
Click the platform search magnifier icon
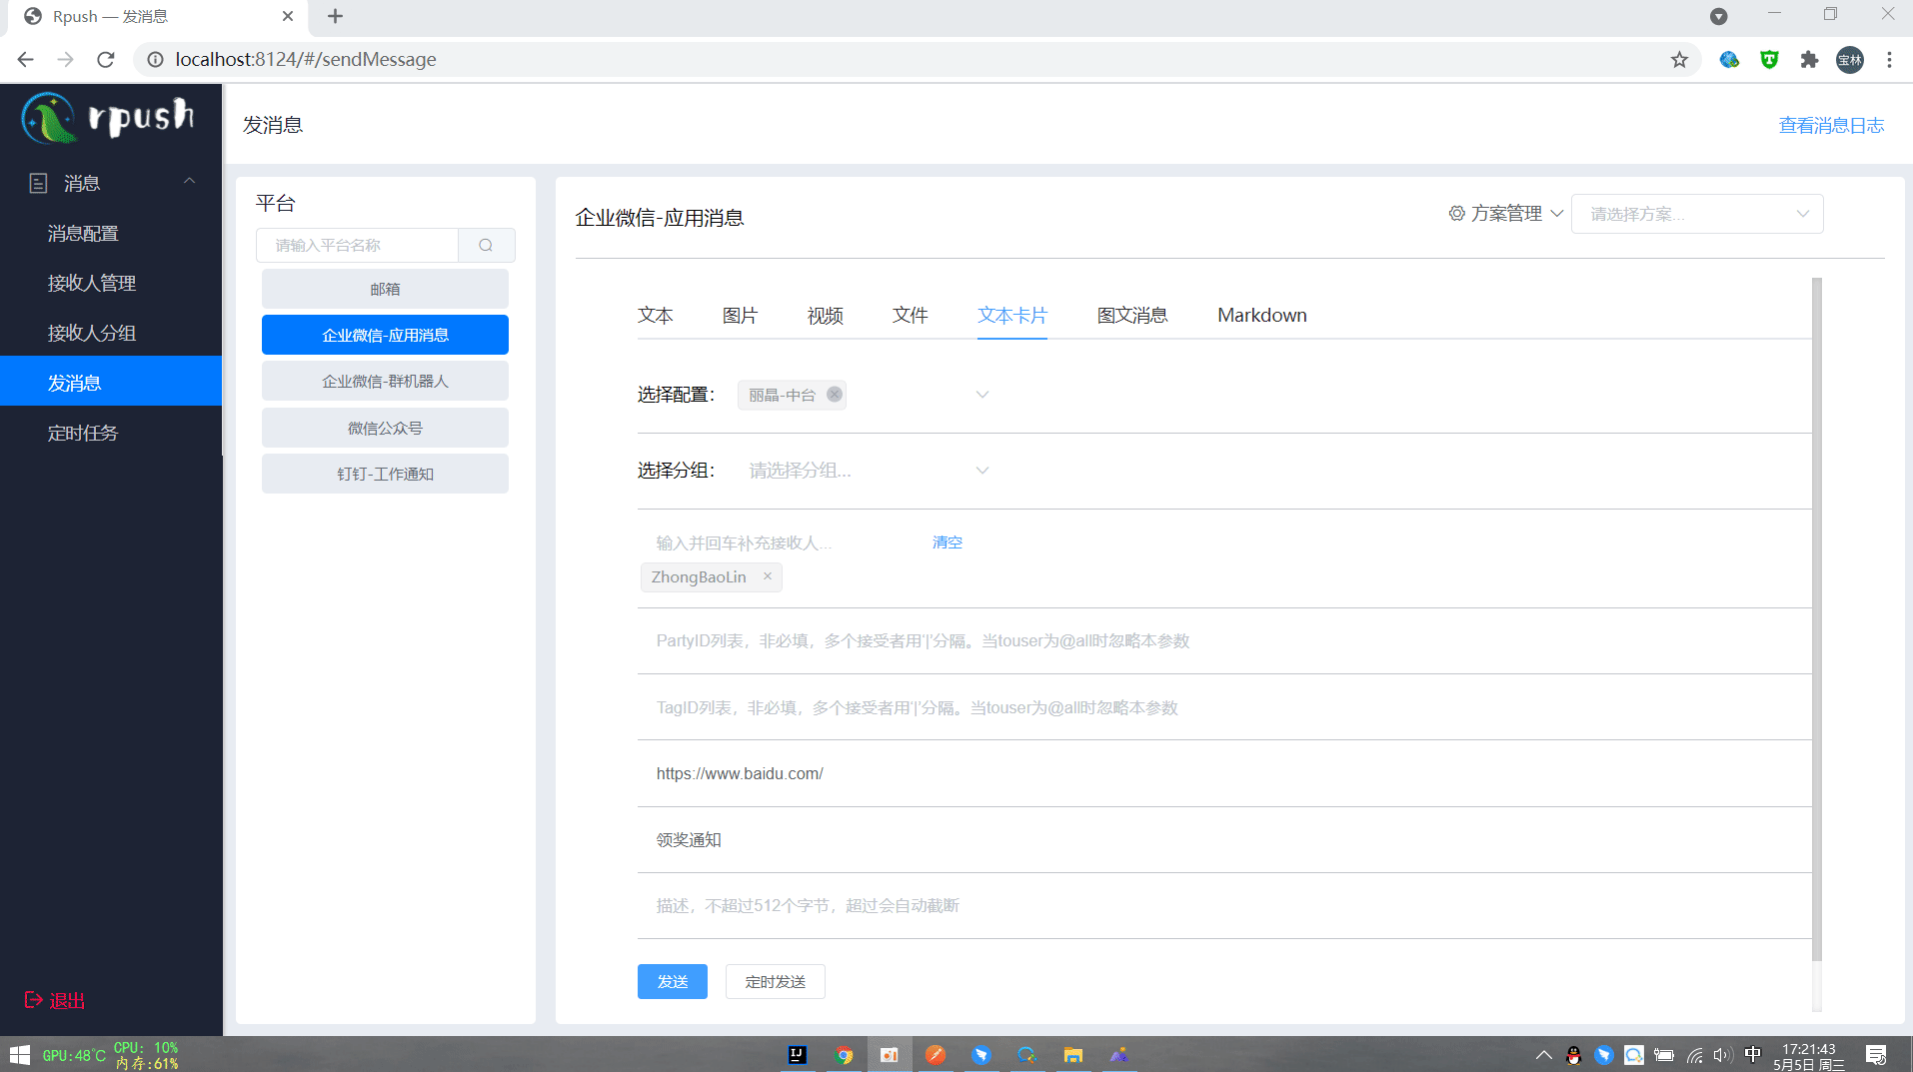pos(486,245)
